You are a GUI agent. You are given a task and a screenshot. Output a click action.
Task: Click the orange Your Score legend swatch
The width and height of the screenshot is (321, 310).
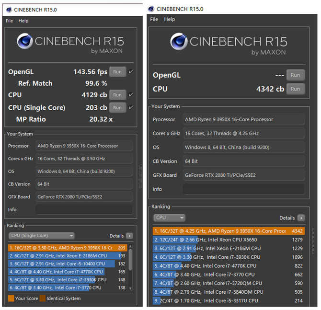point(11,299)
